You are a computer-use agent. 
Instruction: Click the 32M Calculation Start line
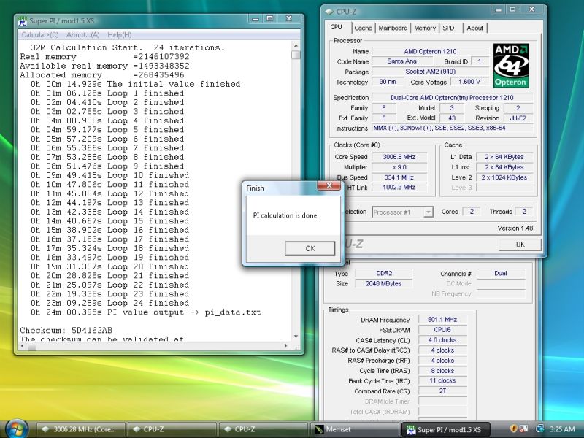[128, 47]
